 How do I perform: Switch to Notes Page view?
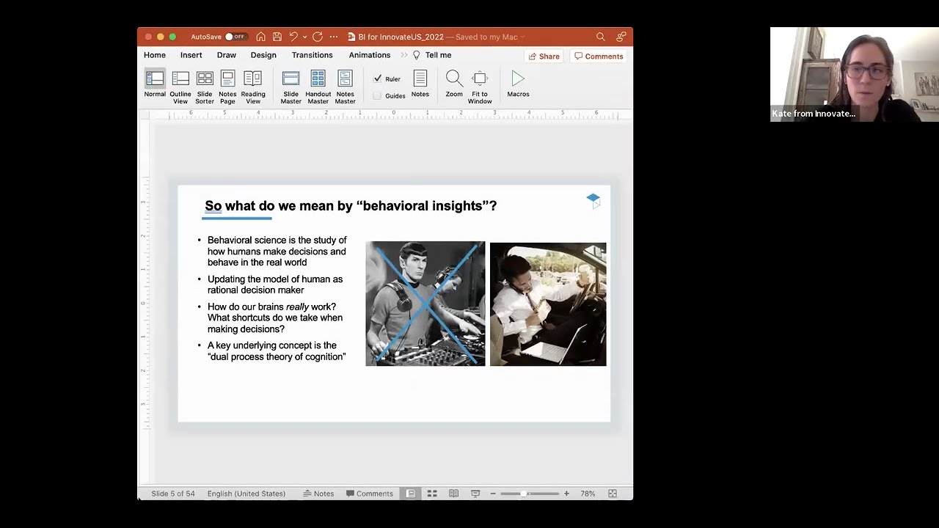coord(227,87)
